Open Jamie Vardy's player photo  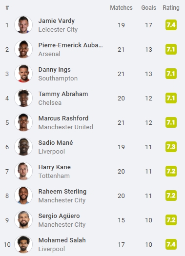tap(23, 25)
